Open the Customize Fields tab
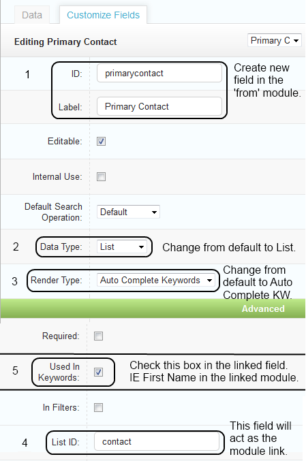Image resolution: width=306 pixels, height=461 pixels. tap(104, 15)
